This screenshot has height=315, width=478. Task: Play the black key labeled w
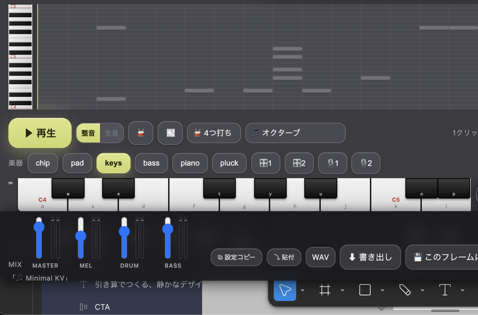click(68, 188)
